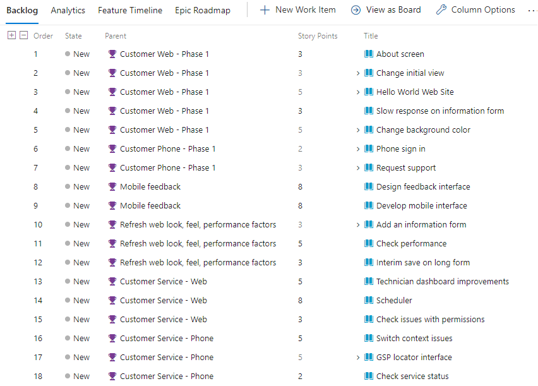Open the Feature Timeline tab
The height and width of the screenshot is (386, 538).
pos(130,10)
